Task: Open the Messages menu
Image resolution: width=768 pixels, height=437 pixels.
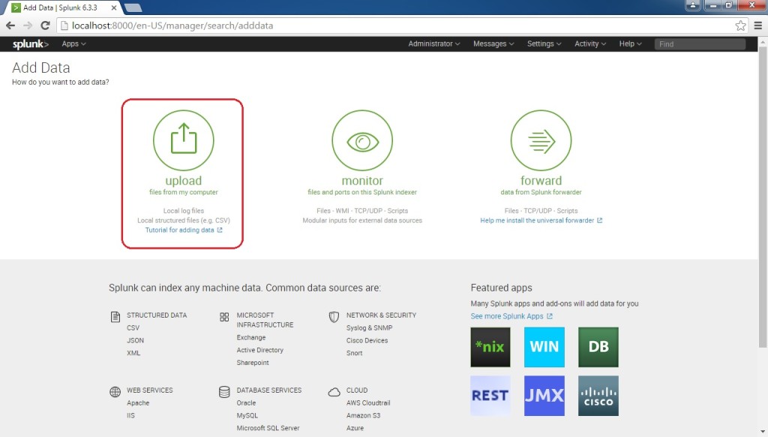Action: [493, 44]
